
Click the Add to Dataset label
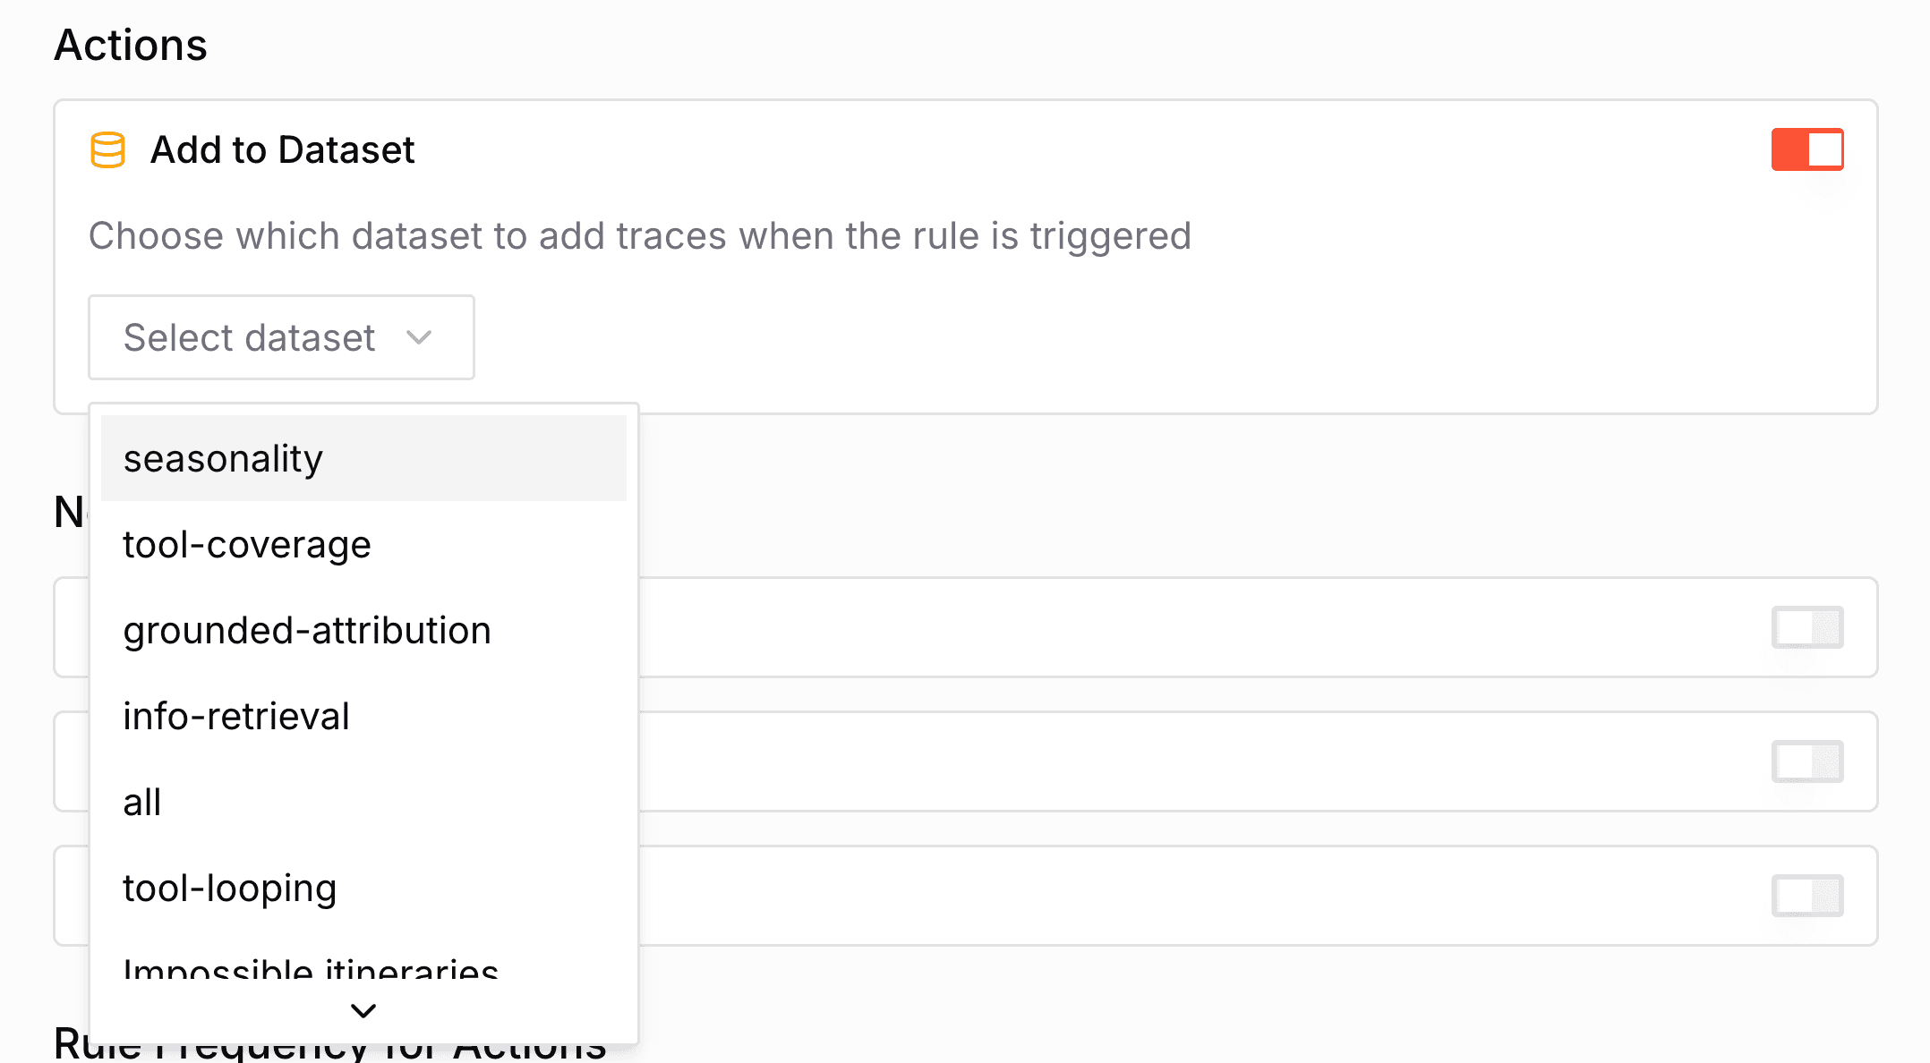click(x=282, y=149)
